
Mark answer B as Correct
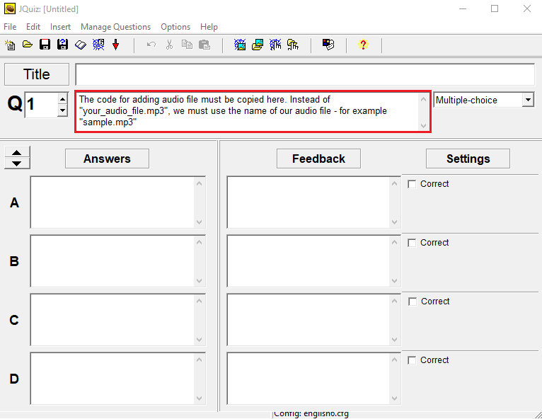click(412, 243)
